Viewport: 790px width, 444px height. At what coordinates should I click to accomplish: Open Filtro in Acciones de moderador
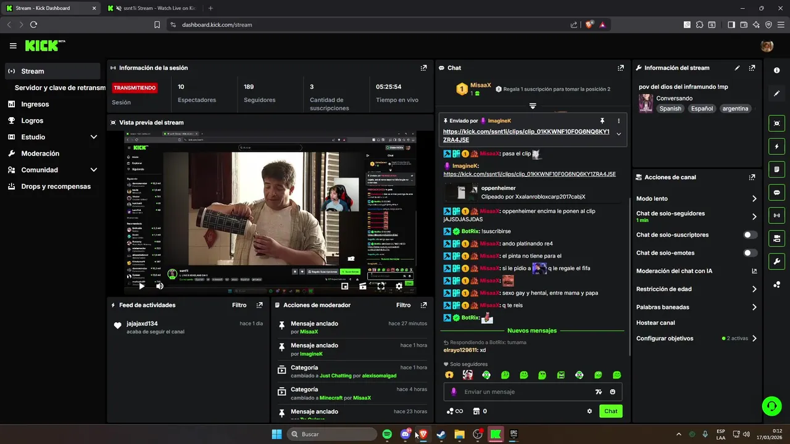click(x=403, y=305)
